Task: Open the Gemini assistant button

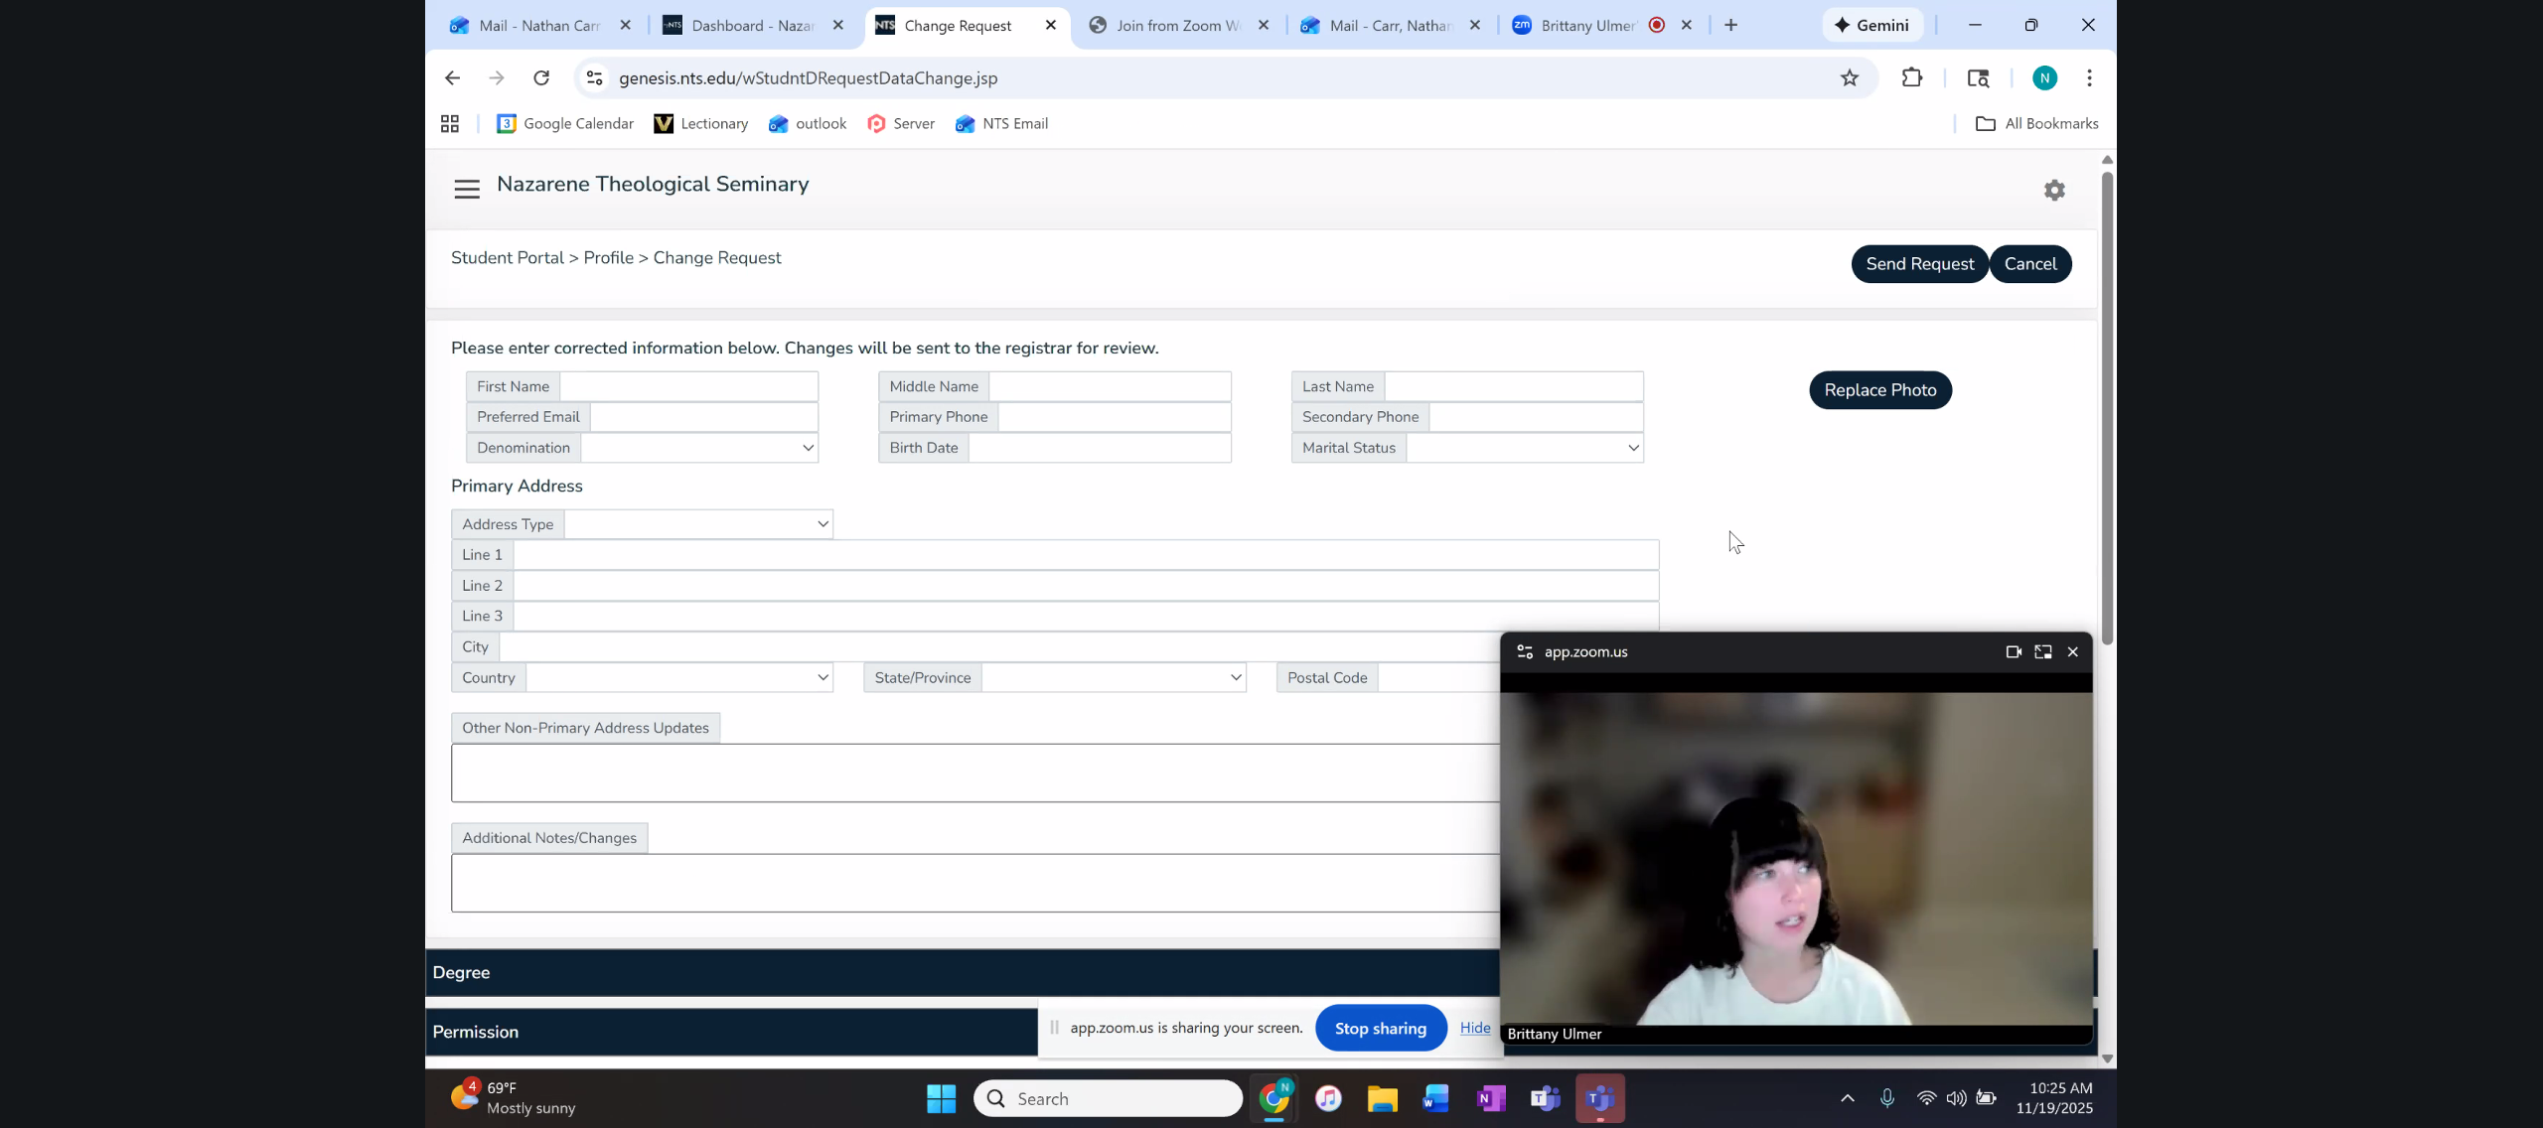Action: (1871, 26)
